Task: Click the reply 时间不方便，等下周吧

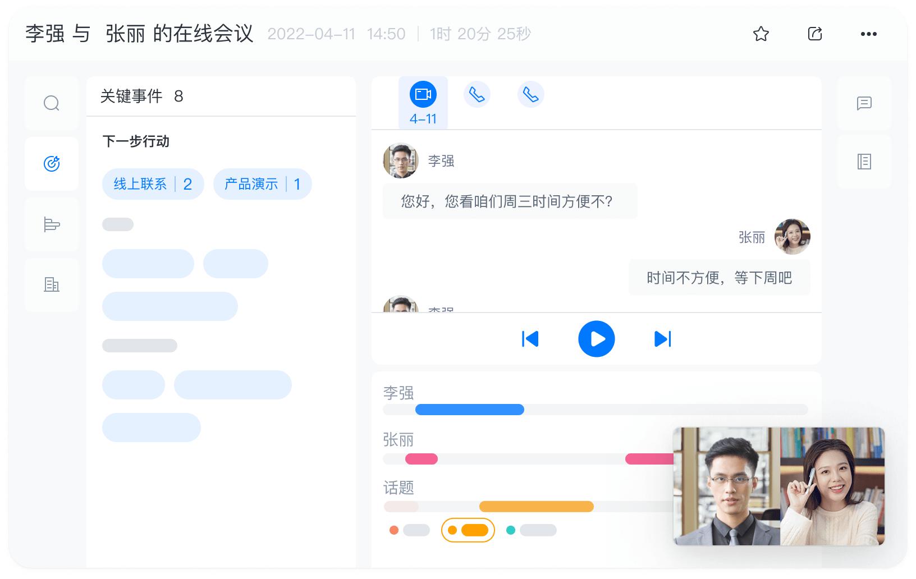Action: (x=720, y=278)
